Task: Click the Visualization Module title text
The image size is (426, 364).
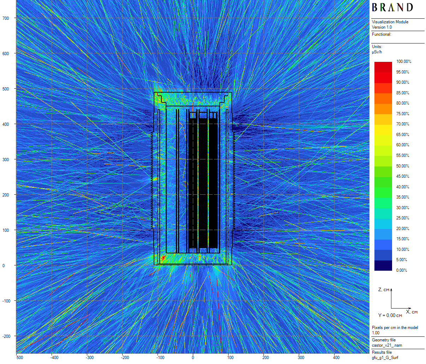Action: [x=390, y=22]
